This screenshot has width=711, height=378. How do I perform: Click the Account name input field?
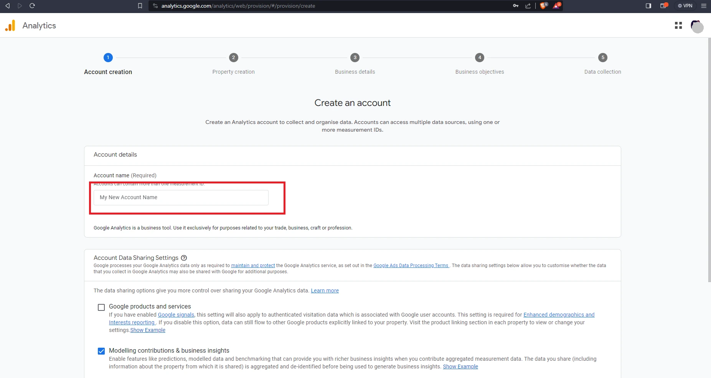point(180,197)
